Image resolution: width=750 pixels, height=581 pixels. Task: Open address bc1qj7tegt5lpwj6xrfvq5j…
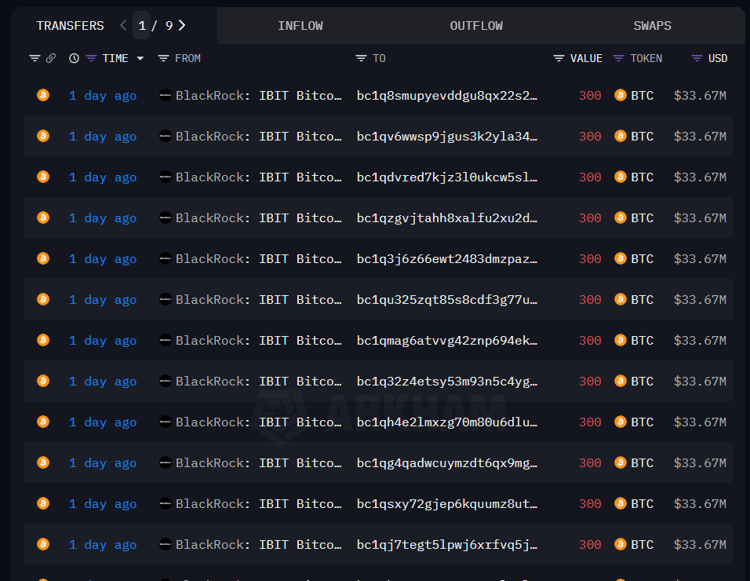(447, 545)
